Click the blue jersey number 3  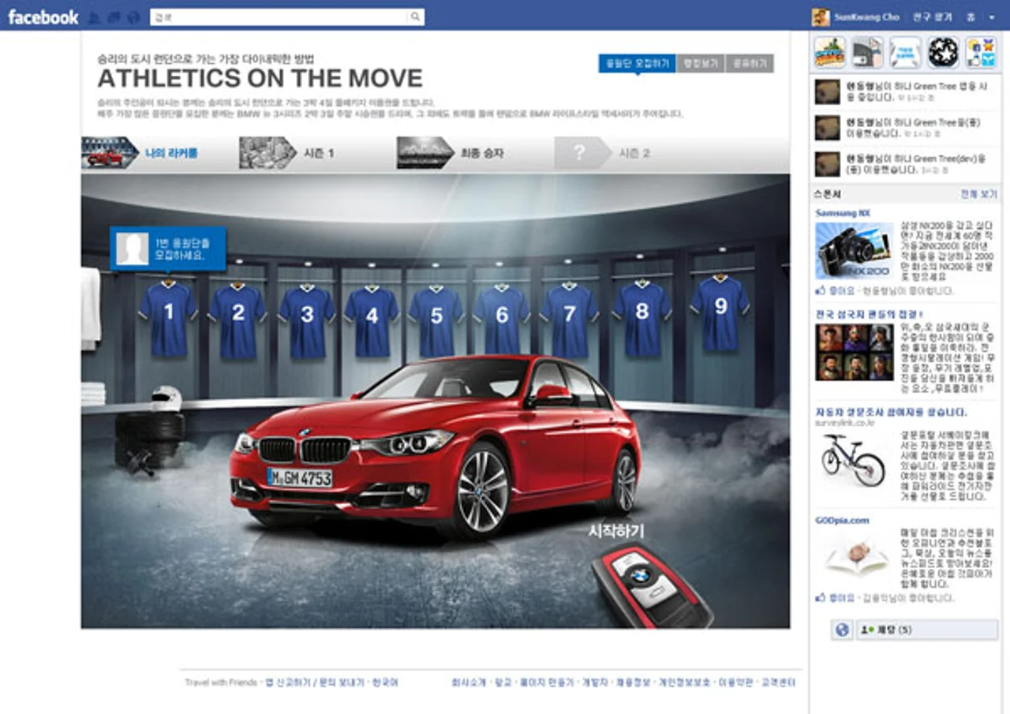pyautogui.click(x=307, y=320)
